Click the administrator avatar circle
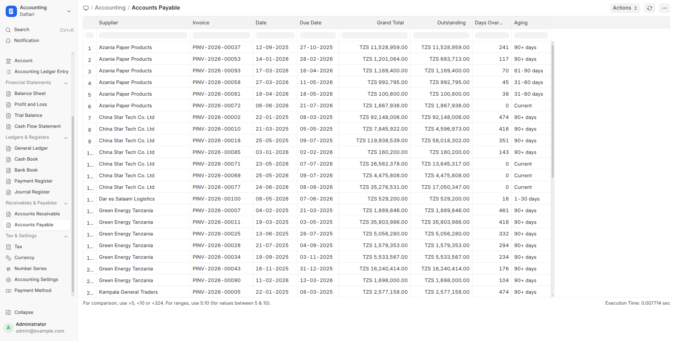This screenshot has width=679, height=341. 8,328
